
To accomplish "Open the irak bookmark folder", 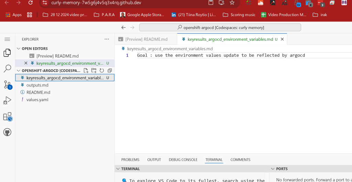I will tap(320, 15).
